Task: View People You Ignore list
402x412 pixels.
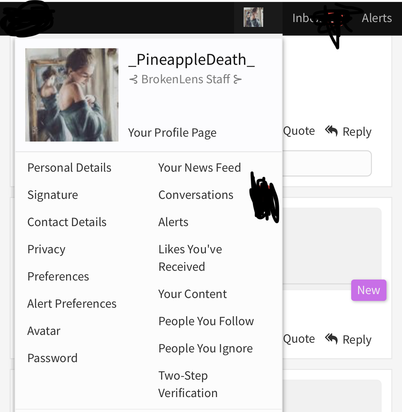Action: pos(206,349)
